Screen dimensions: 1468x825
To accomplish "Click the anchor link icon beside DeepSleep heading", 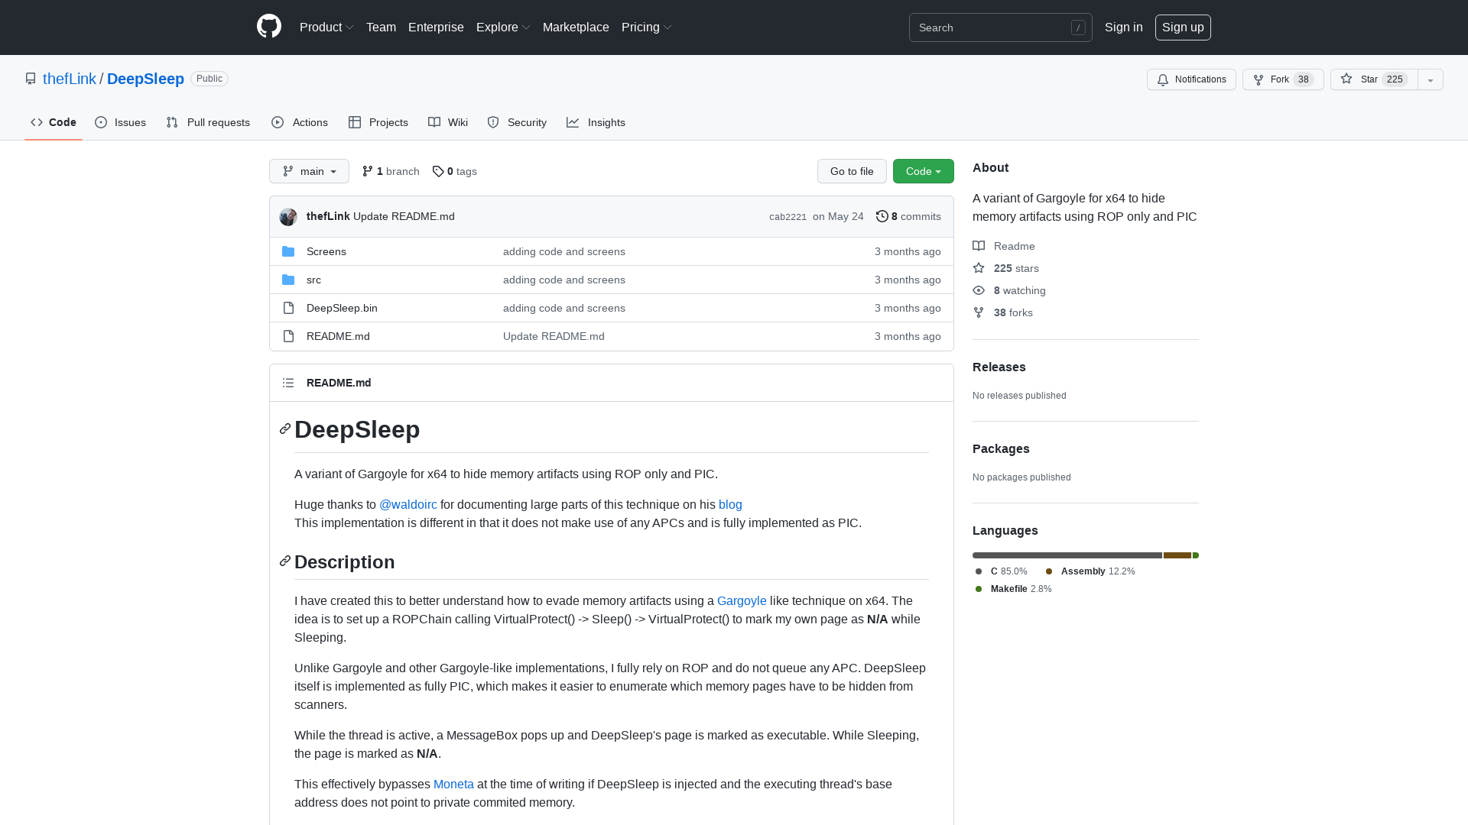I will [x=285, y=429].
